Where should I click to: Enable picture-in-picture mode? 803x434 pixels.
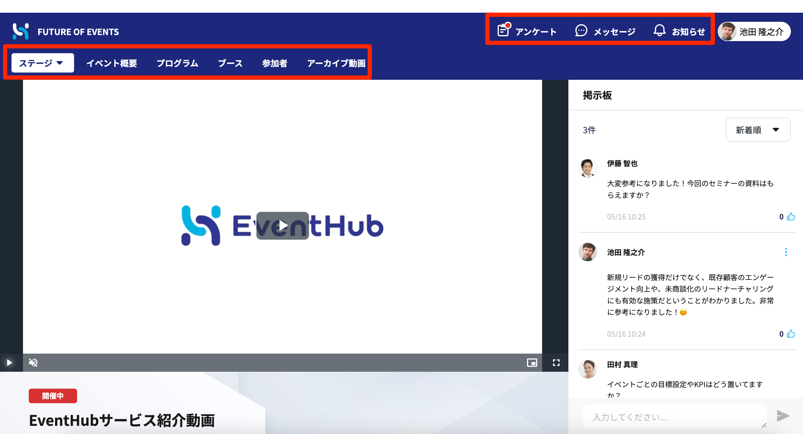coord(532,363)
